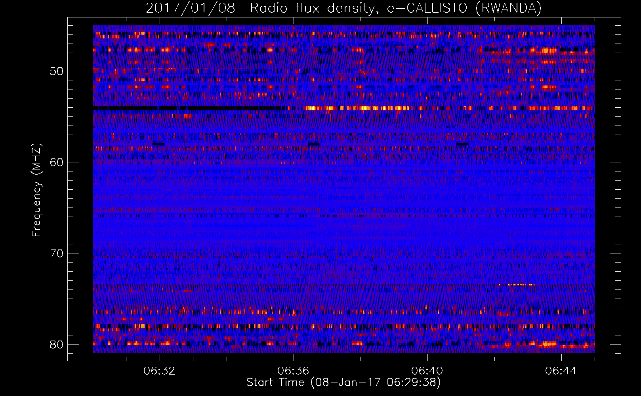Select the 'Frequency (MHZ)' axis label
641x396 pixels.
click(36, 190)
